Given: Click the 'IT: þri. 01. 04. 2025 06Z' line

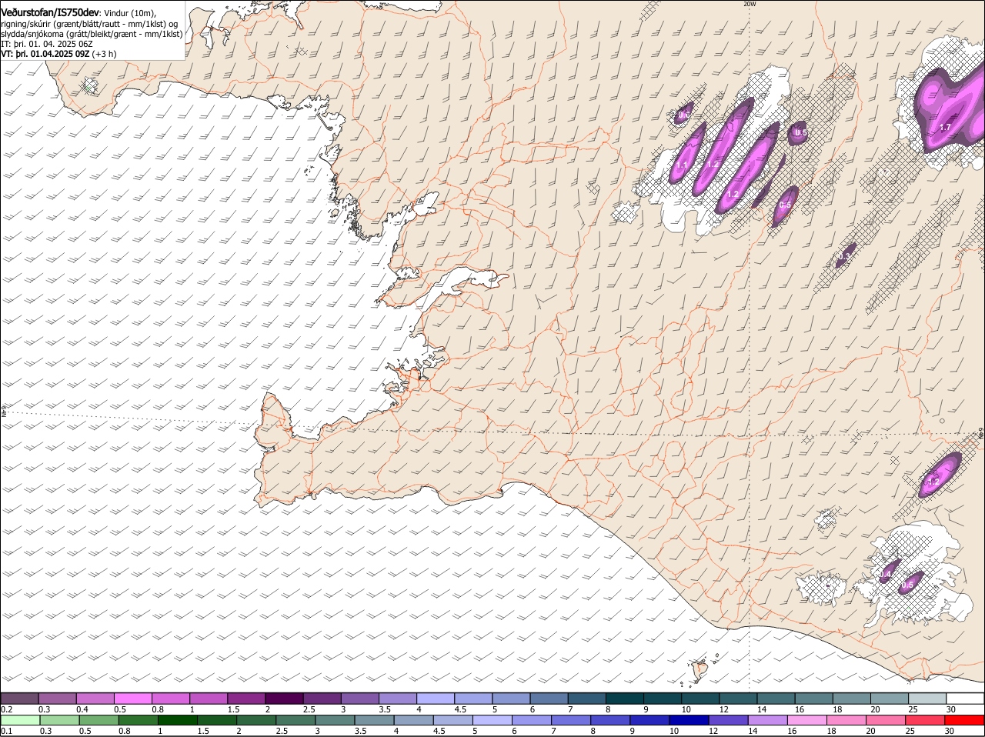Looking at the screenshot, I should (x=47, y=44).
